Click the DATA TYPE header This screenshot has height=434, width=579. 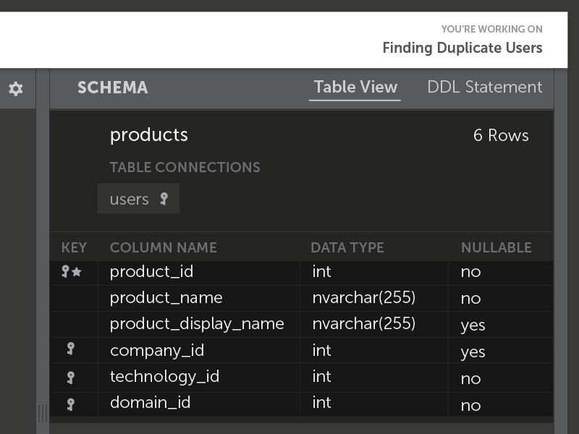pyautogui.click(x=347, y=247)
